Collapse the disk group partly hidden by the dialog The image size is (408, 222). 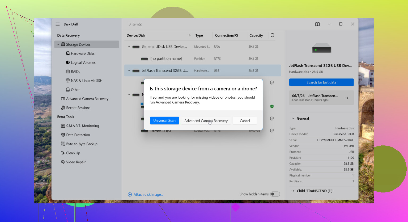click(x=129, y=94)
